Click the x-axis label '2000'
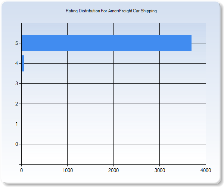 coord(113,170)
